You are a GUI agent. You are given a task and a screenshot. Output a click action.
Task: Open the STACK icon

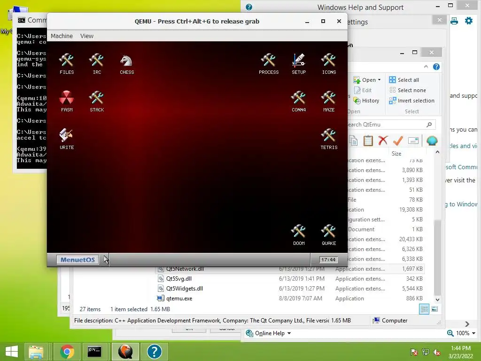coord(97,102)
